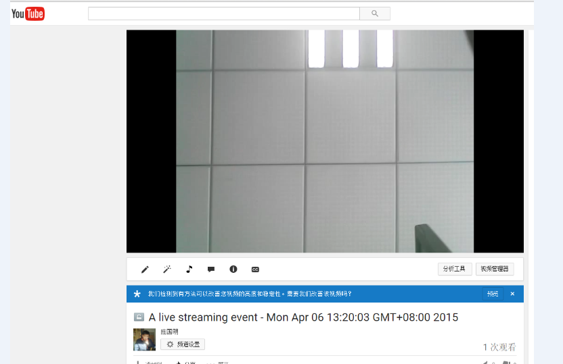This screenshot has height=364, width=563.
Task: Click the 视频管理器 video manager button
Action: click(495, 269)
